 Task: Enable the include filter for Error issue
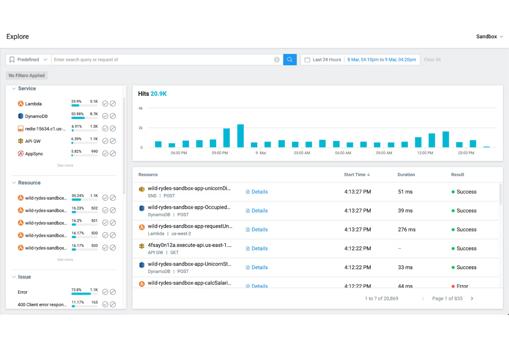pyautogui.click(x=105, y=292)
